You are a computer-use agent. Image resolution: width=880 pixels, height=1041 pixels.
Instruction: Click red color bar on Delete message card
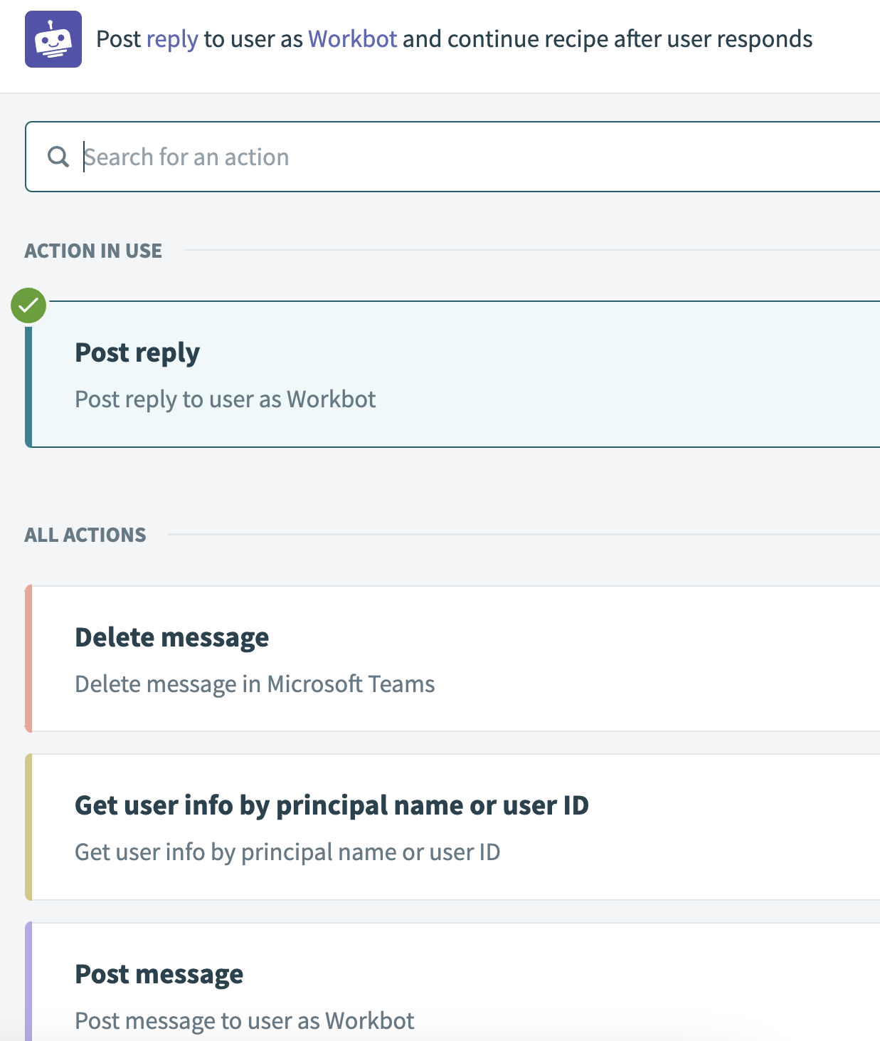[x=28, y=659]
